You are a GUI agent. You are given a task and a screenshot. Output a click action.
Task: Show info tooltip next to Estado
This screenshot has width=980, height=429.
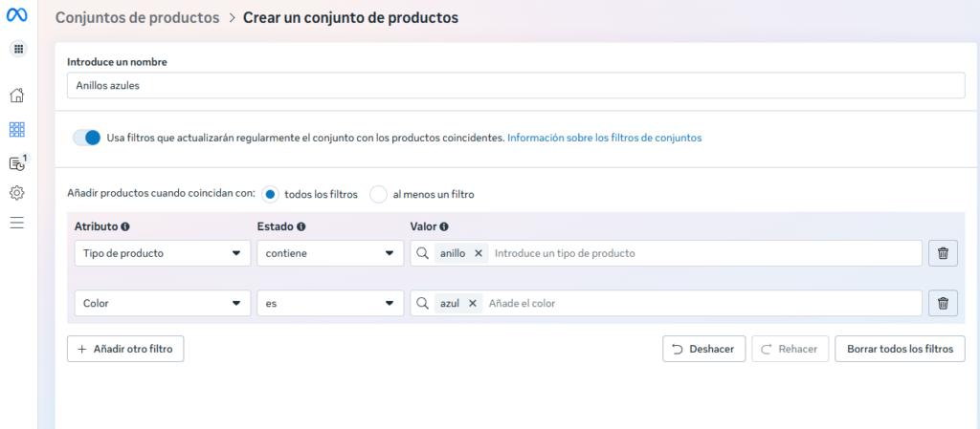(x=301, y=227)
